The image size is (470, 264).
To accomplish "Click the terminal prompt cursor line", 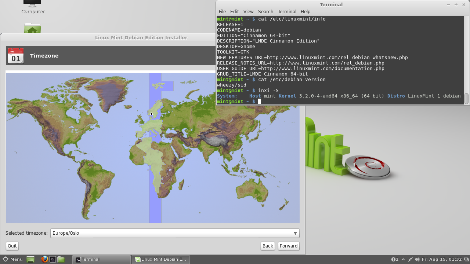I will pyautogui.click(x=239, y=102).
